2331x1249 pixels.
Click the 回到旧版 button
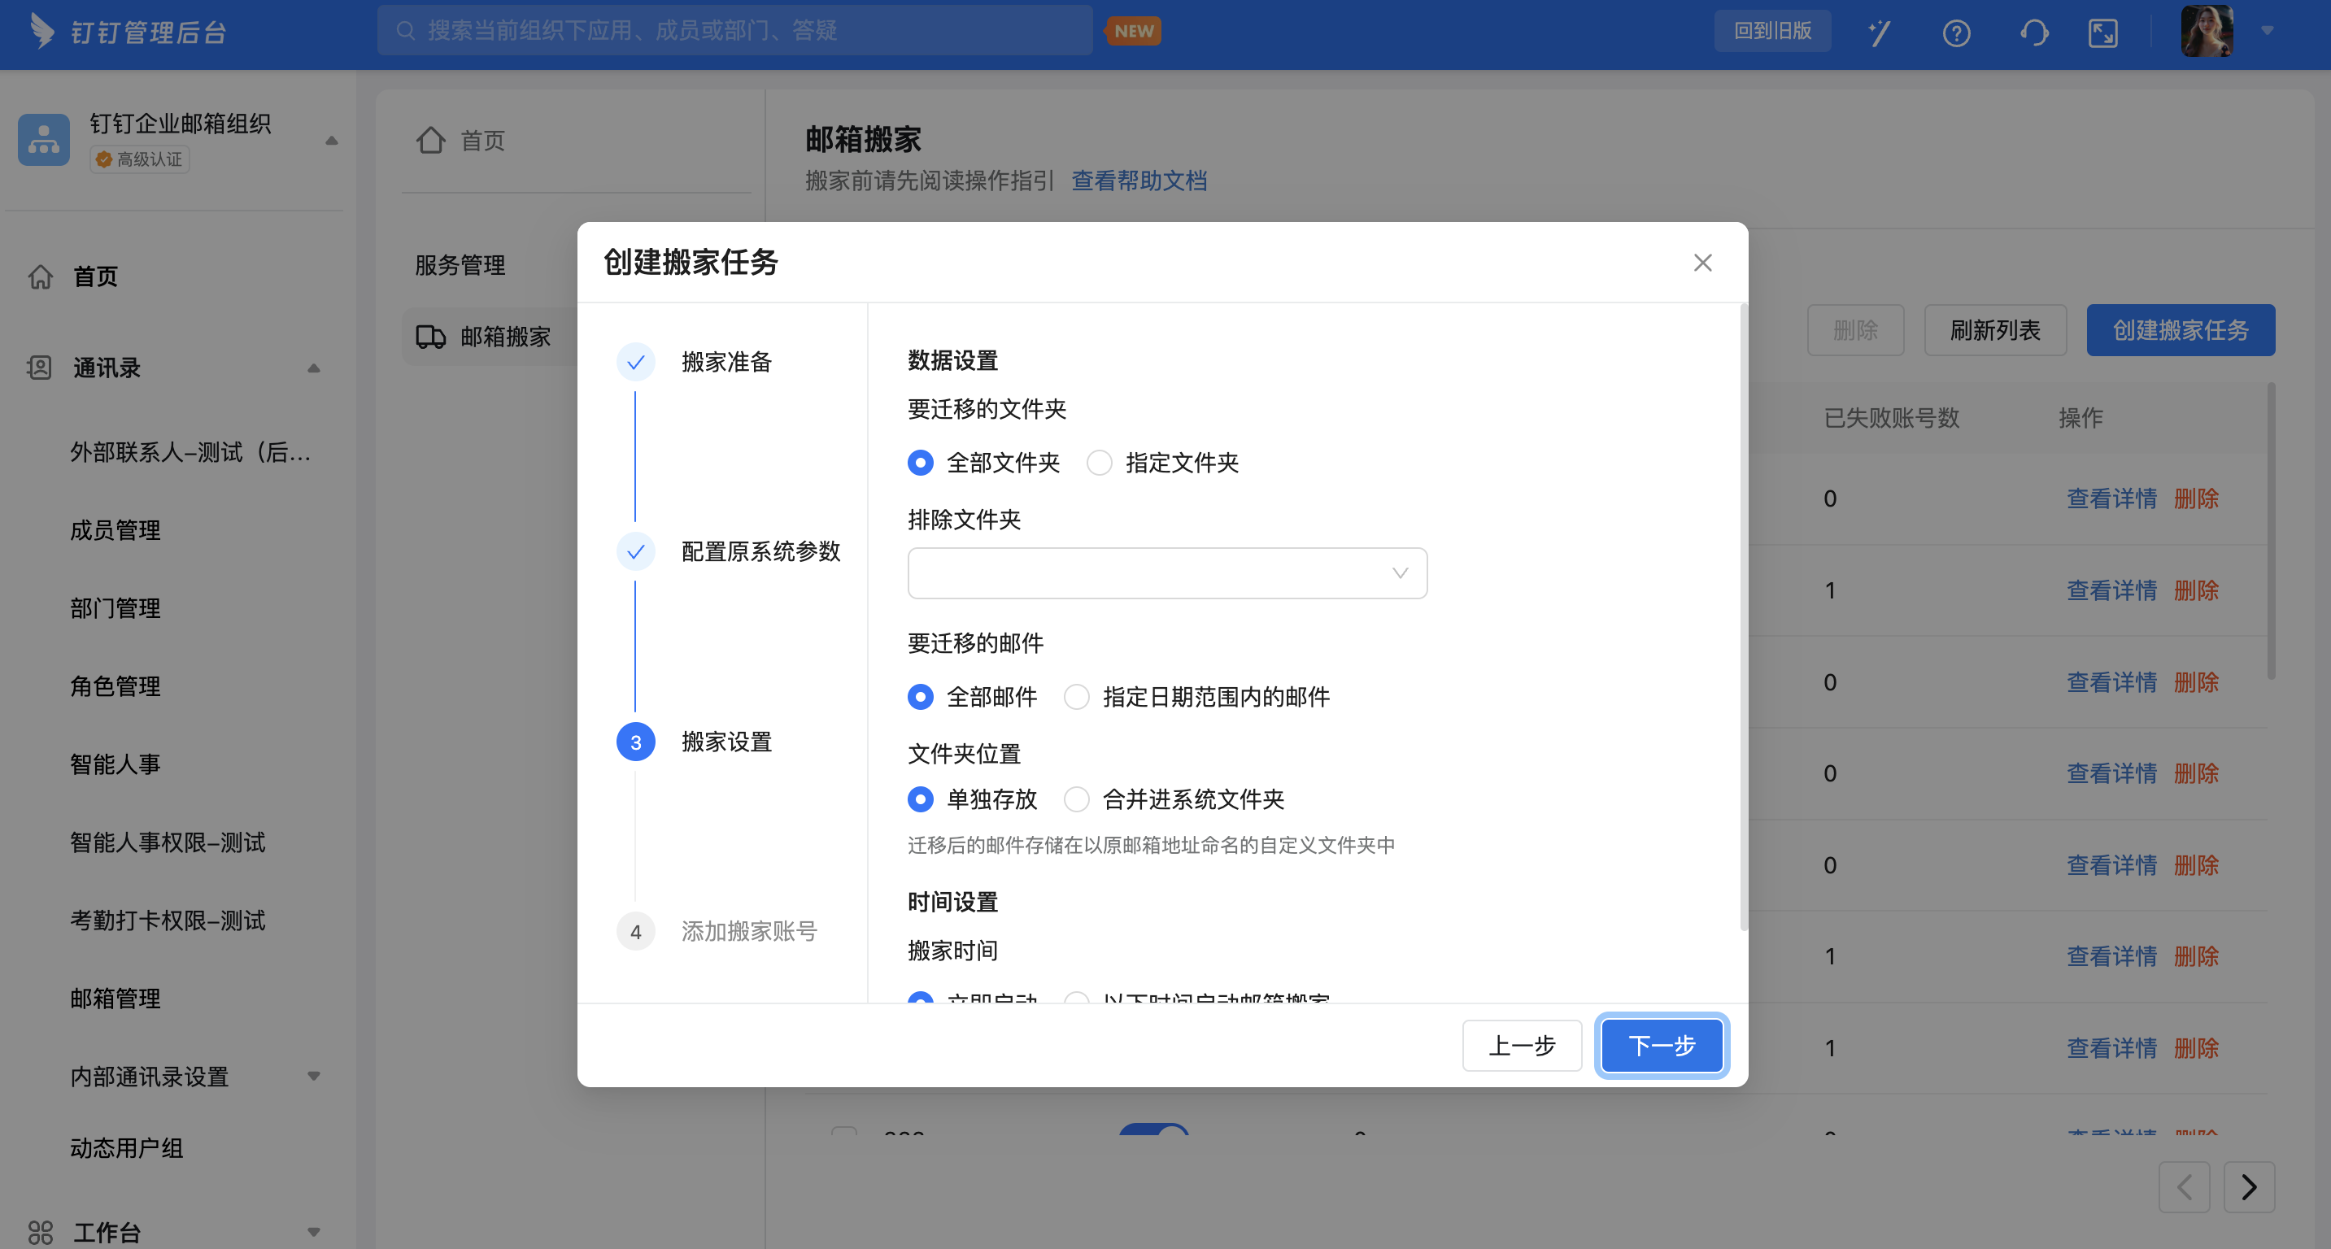pos(1773,31)
